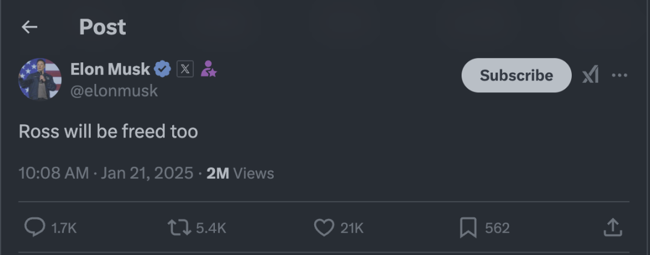Image resolution: width=650 pixels, height=255 pixels.
Task: Reply using the speech bubble icon
Action: 34,227
